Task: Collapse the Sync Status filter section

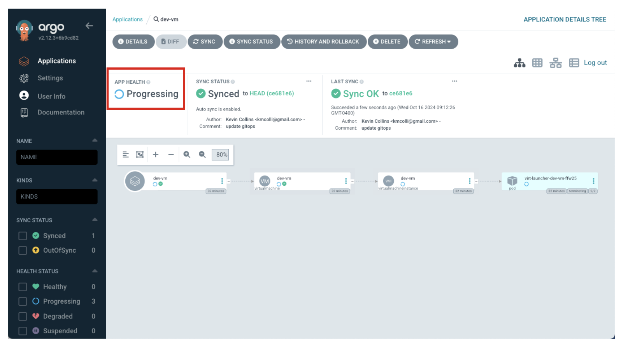Action: click(95, 220)
